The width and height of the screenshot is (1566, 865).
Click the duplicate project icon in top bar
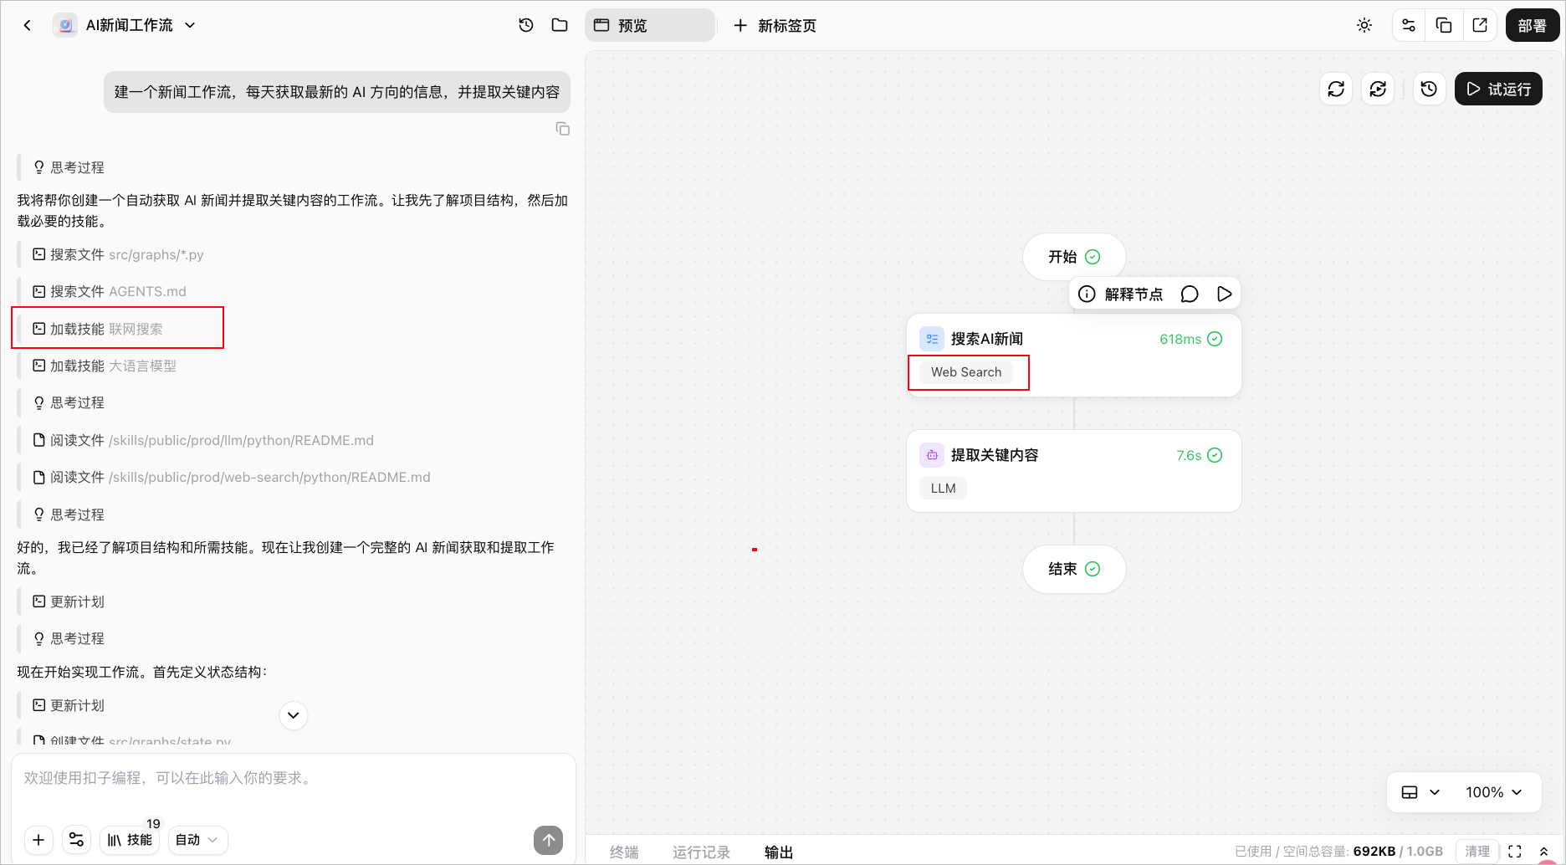(1444, 25)
